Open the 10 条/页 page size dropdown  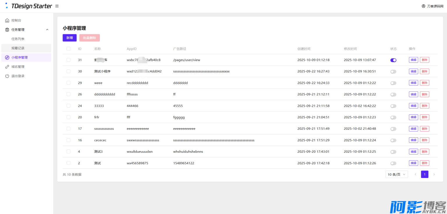[x=396, y=175]
